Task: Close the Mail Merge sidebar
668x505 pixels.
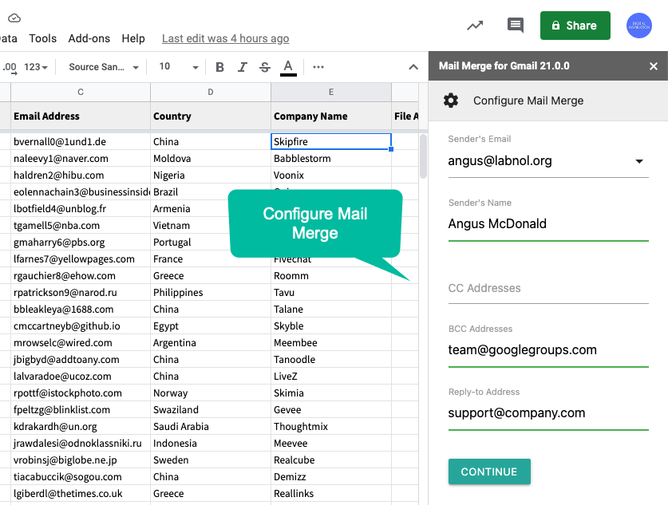Action: point(654,66)
